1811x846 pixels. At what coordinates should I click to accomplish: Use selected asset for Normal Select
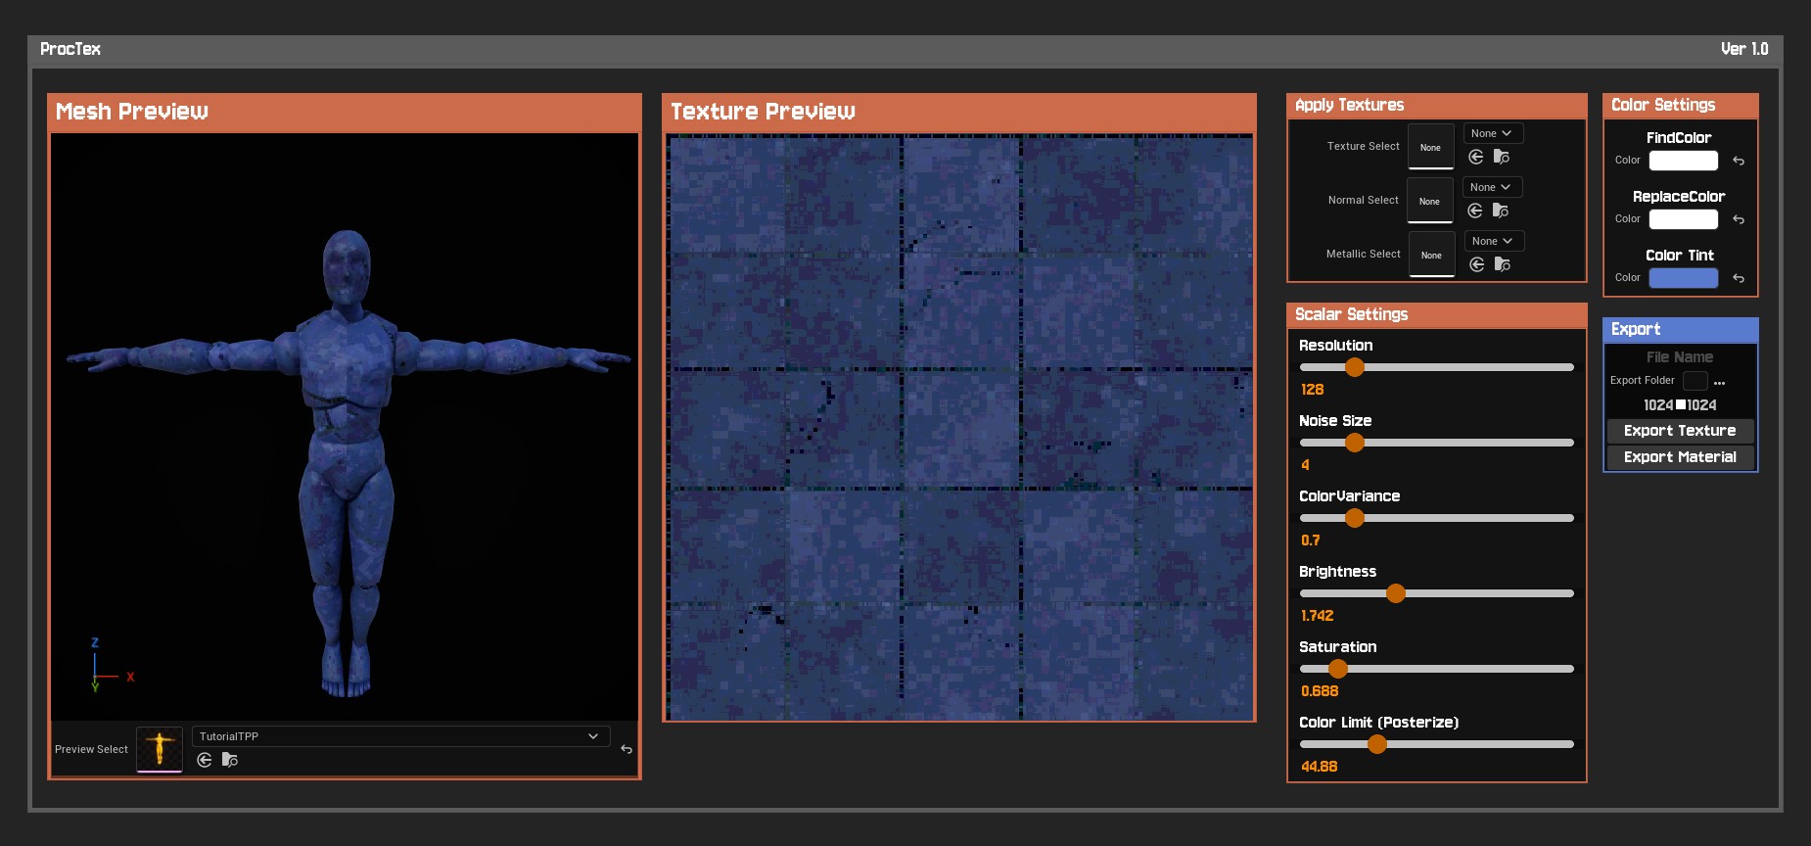(1475, 211)
